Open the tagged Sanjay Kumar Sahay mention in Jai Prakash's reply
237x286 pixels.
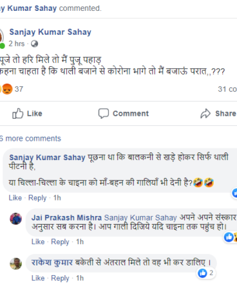[140, 218]
